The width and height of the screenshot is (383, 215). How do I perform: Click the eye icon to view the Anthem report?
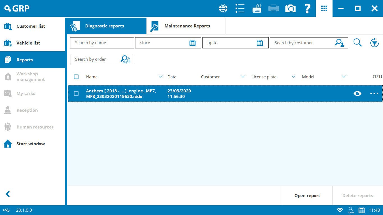(357, 94)
